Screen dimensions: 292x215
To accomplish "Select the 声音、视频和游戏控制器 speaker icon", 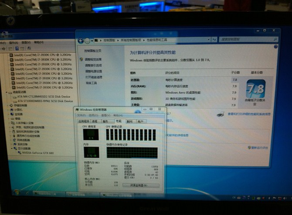I will [x=13, y=128].
